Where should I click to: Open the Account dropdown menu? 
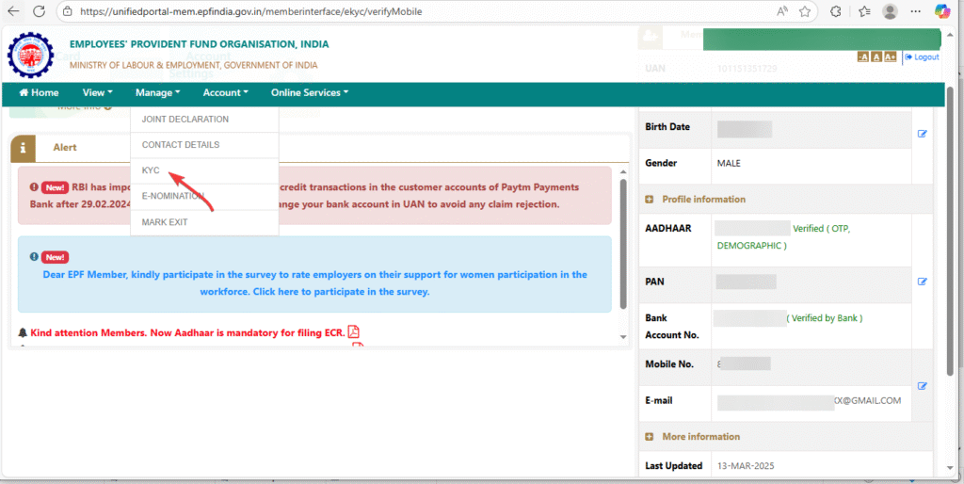click(226, 93)
